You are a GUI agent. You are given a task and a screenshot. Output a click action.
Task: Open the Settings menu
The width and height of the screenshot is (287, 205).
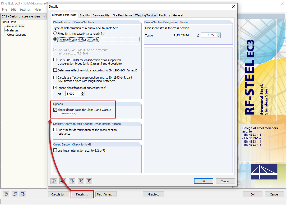(x=25, y=10)
